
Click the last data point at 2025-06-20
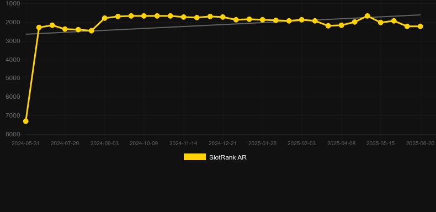tap(420, 26)
